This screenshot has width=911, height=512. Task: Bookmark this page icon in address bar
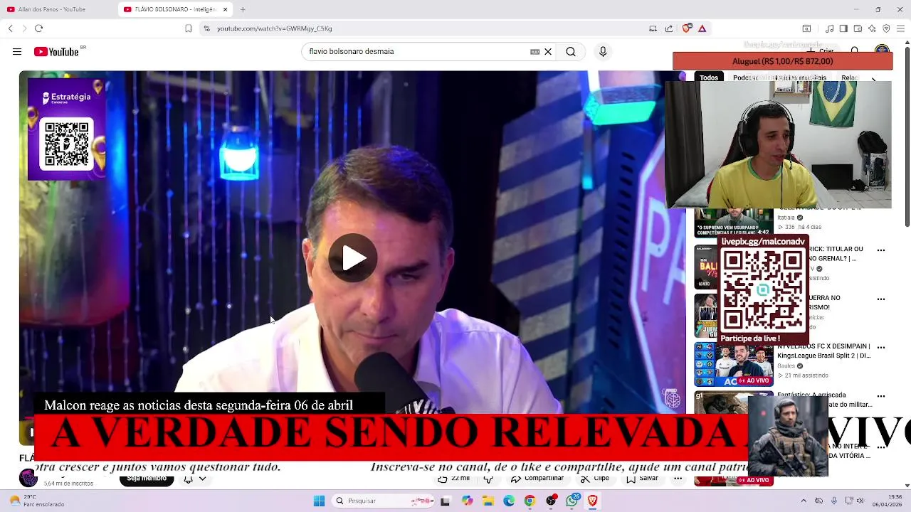[x=189, y=28]
